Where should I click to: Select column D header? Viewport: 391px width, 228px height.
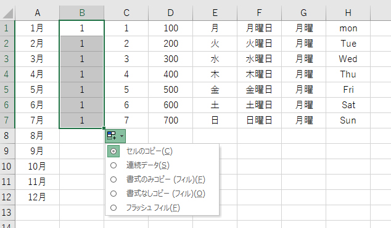coord(171,13)
